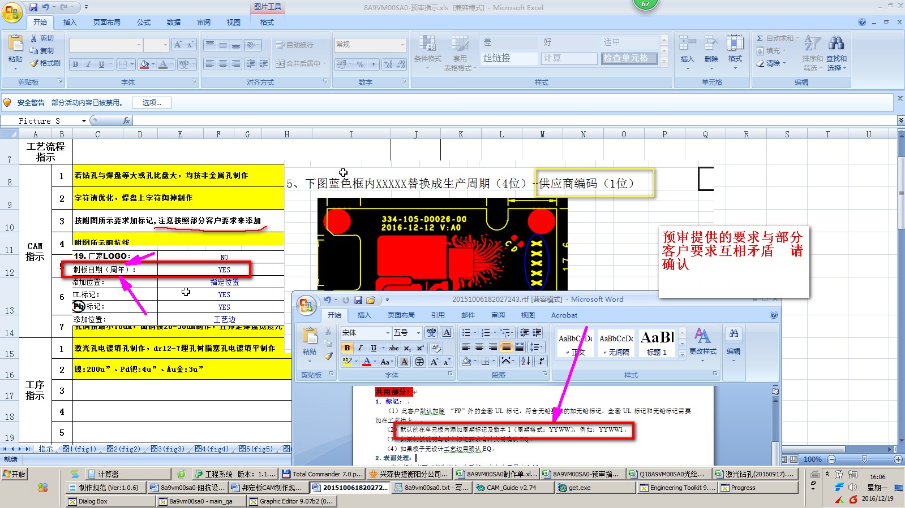Toggle strikethrough in Word
The image size is (905, 508).
click(x=394, y=348)
